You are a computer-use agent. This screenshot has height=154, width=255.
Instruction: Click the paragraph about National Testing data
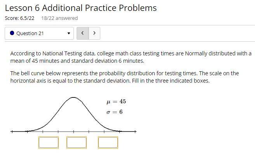coord(131,57)
